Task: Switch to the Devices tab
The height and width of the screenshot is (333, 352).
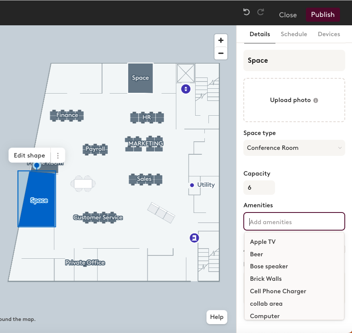Action: 329,34
